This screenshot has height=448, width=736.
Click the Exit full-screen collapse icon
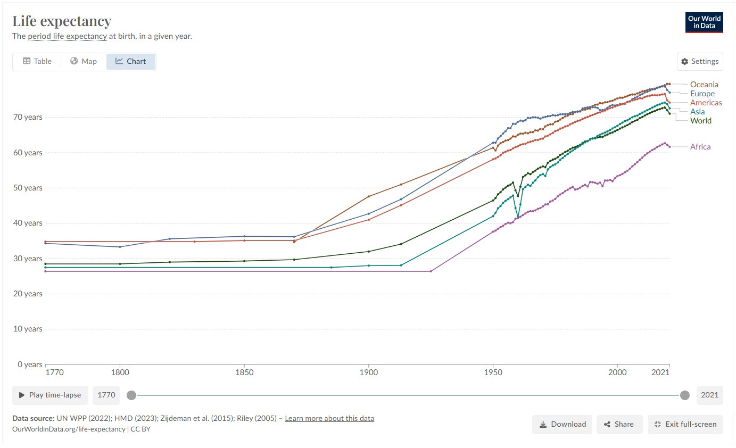click(x=657, y=425)
